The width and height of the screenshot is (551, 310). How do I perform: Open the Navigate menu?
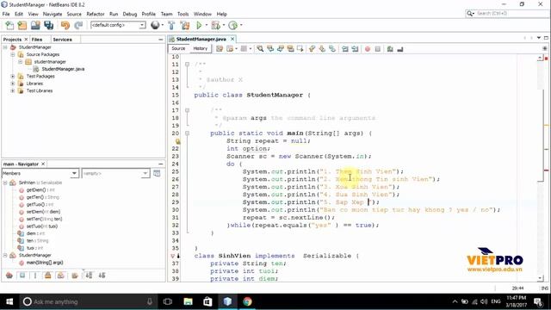pyautogui.click(x=53, y=14)
